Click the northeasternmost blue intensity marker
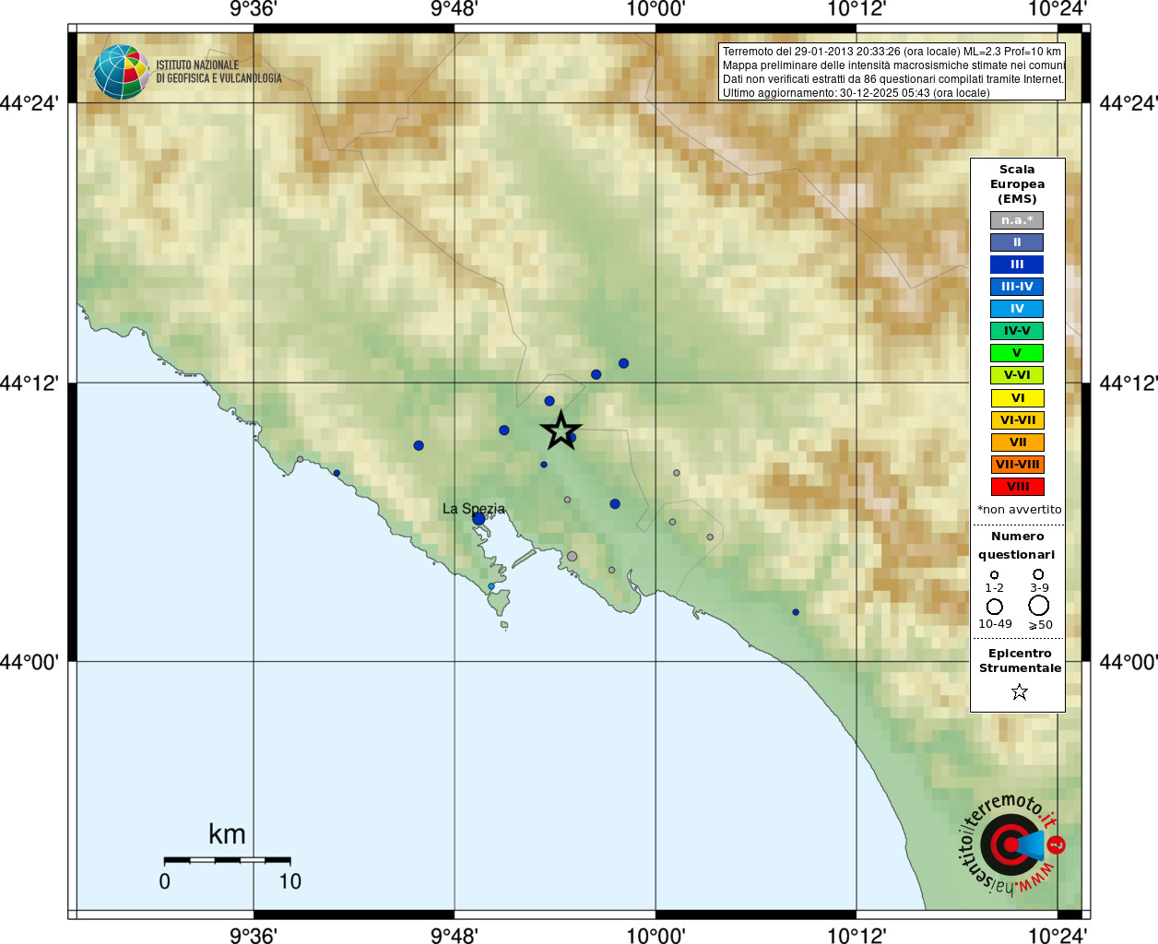Screen dimensions: 1158x944 pyautogui.click(x=623, y=363)
